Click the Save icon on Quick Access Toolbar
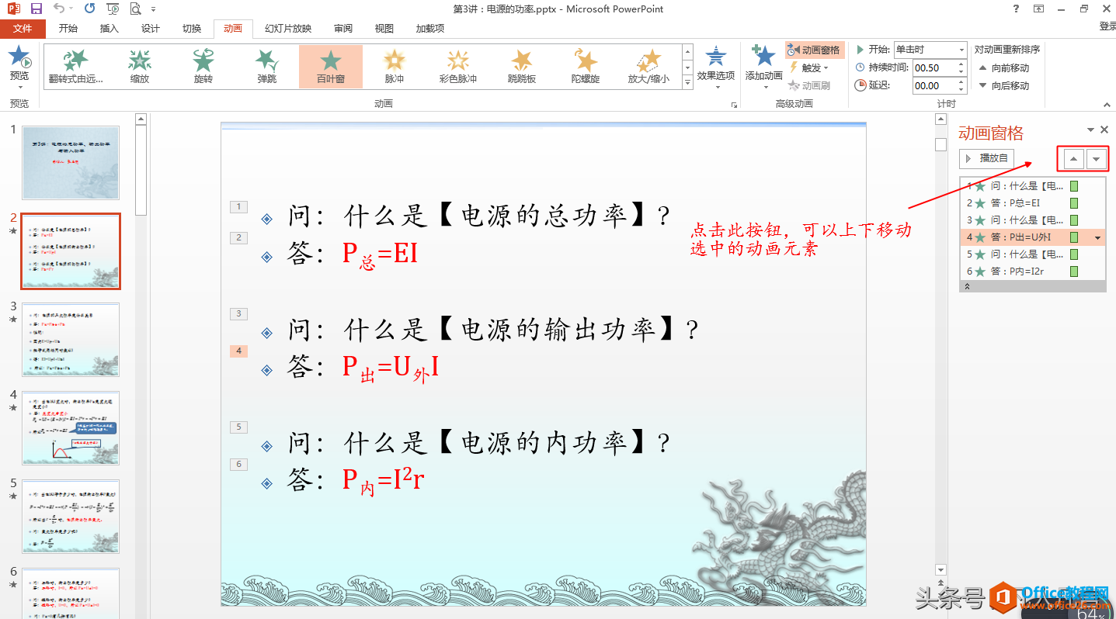Screen dimensions: 1116x619 [x=34, y=9]
